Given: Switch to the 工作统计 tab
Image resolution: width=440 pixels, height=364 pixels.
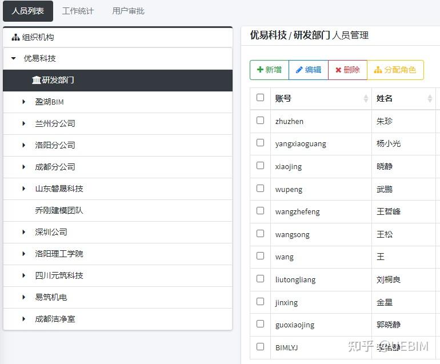Looking at the screenshot, I should point(78,11).
